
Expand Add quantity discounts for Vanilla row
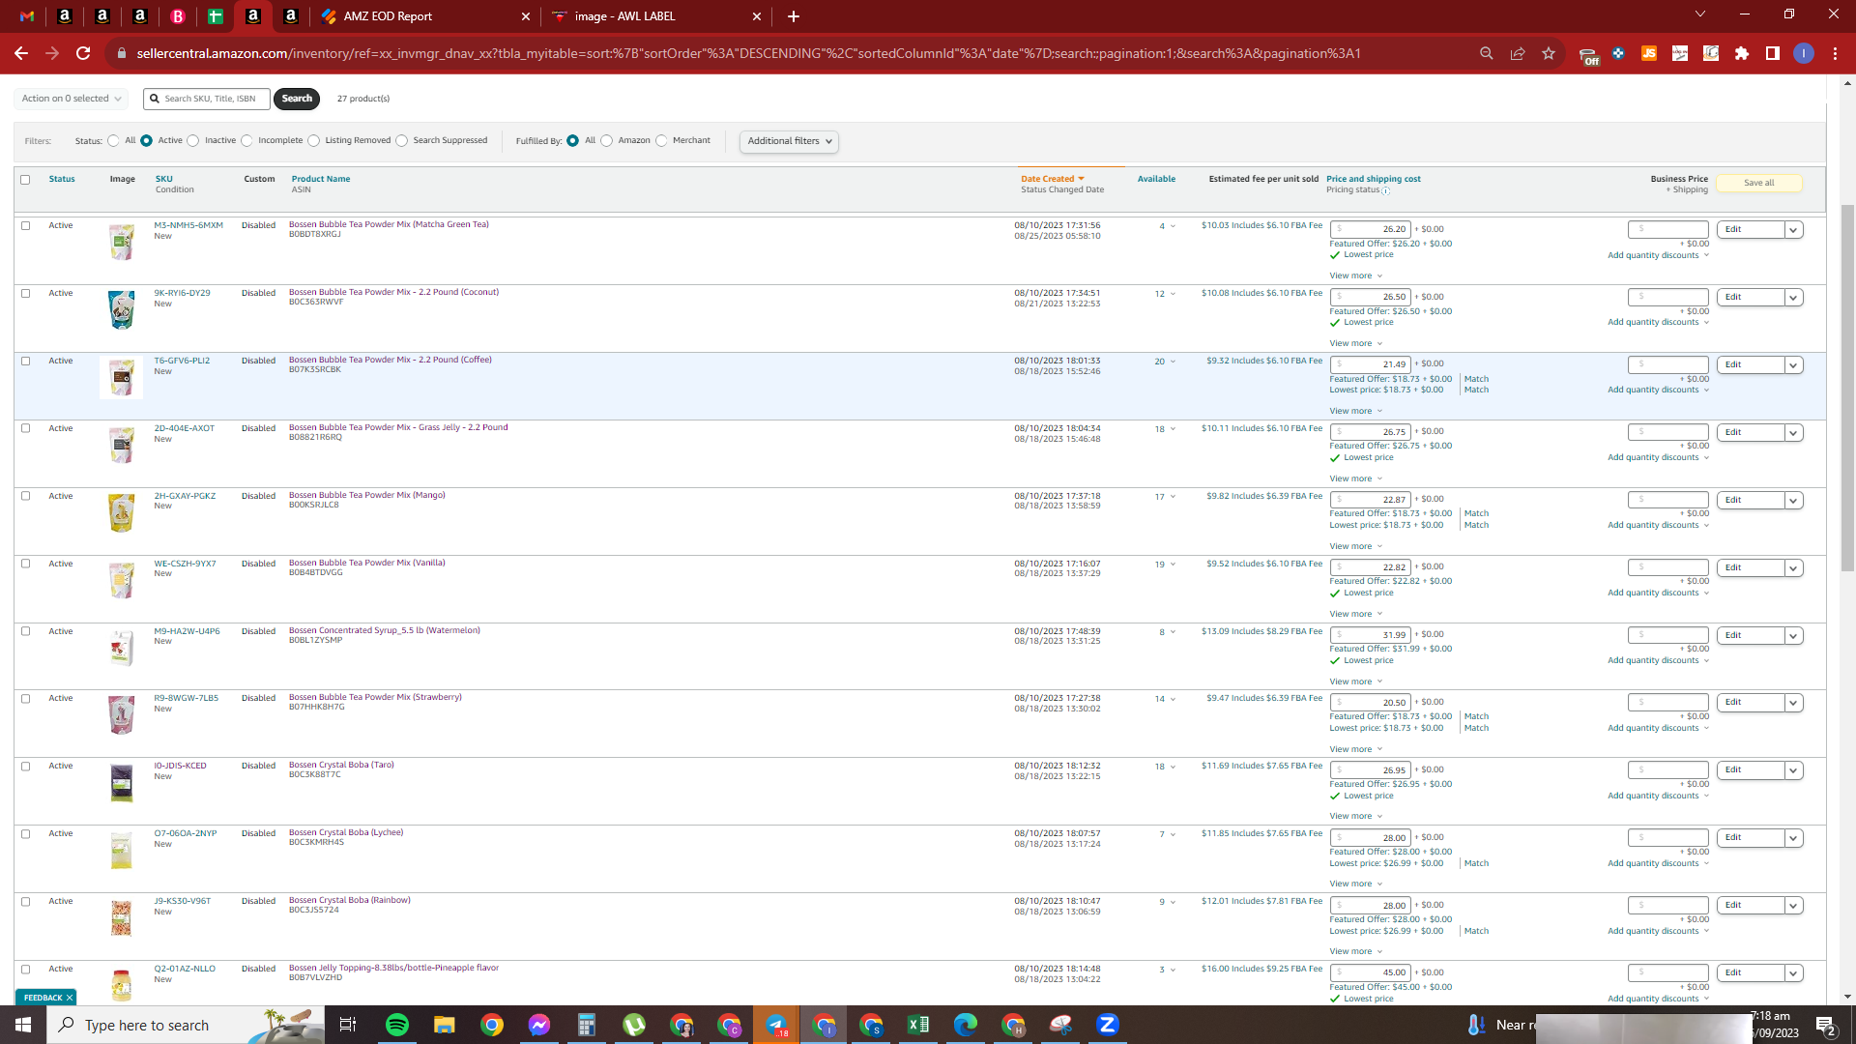coord(1658,594)
